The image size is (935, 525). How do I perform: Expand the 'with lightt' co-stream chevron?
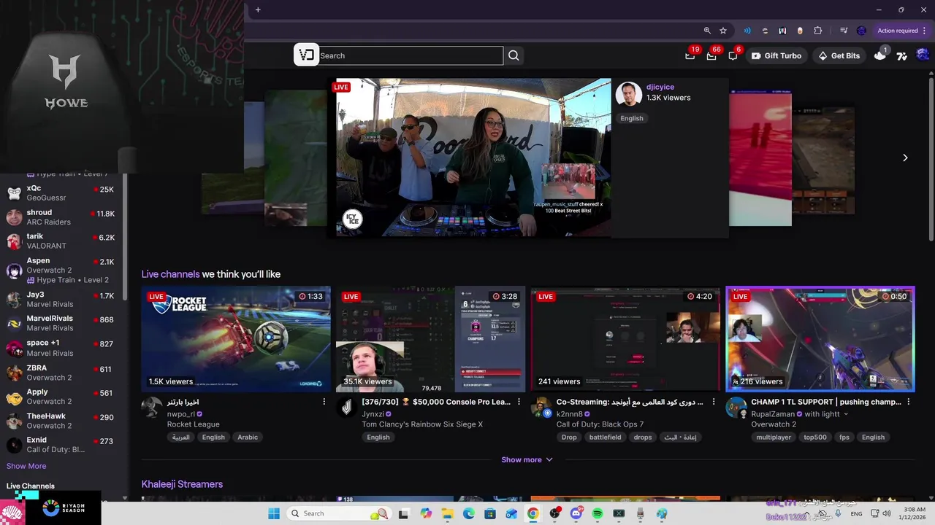pyautogui.click(x=846, y=414)
